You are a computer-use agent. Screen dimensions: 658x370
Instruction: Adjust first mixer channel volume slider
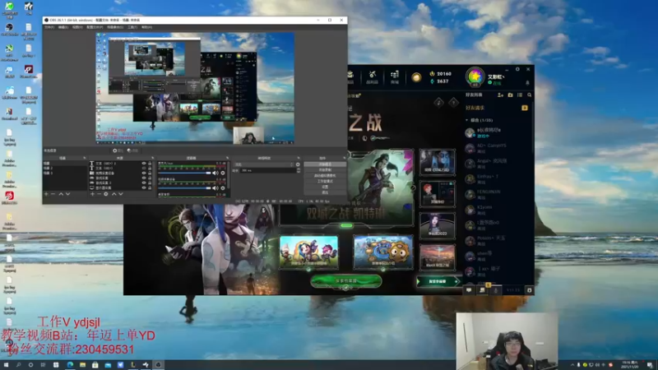[x=184, y=173]
